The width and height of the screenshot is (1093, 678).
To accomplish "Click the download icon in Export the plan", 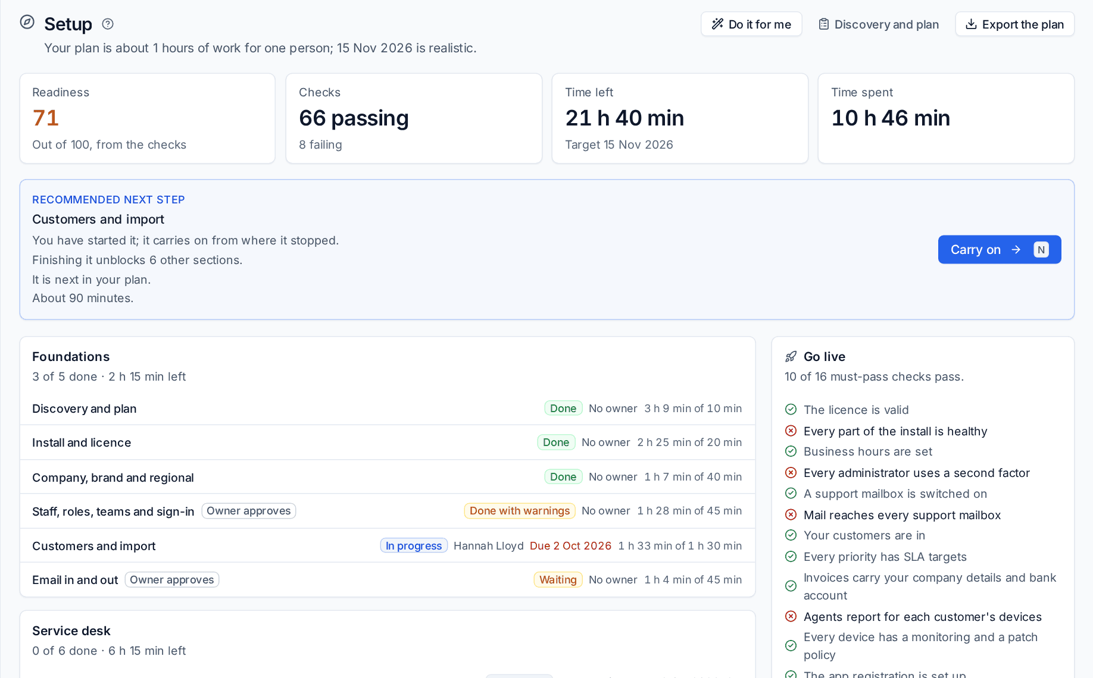I will tap(971, 24).
